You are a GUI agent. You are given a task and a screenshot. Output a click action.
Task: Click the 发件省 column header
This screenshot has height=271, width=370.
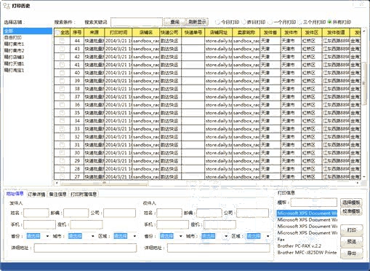point(270,33)
